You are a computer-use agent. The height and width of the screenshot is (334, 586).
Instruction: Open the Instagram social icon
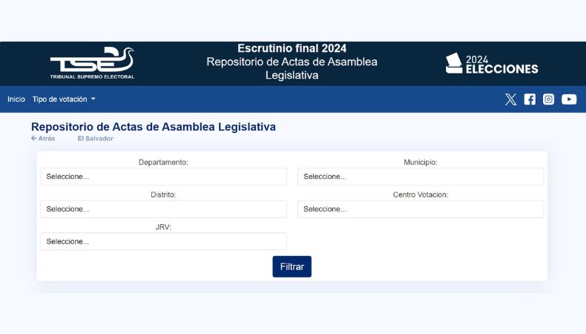548,99
